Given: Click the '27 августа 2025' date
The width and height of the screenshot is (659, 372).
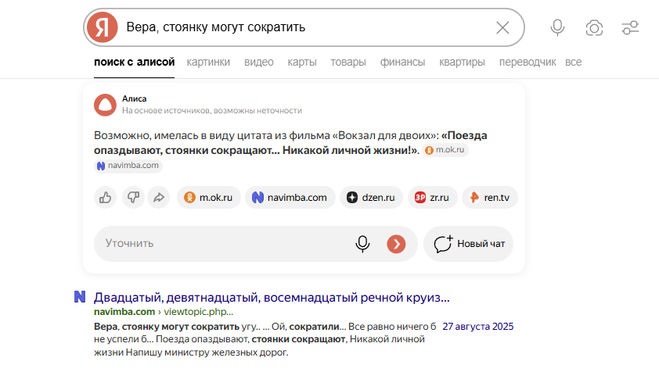Looking at the screenshot, I should 478,327.
